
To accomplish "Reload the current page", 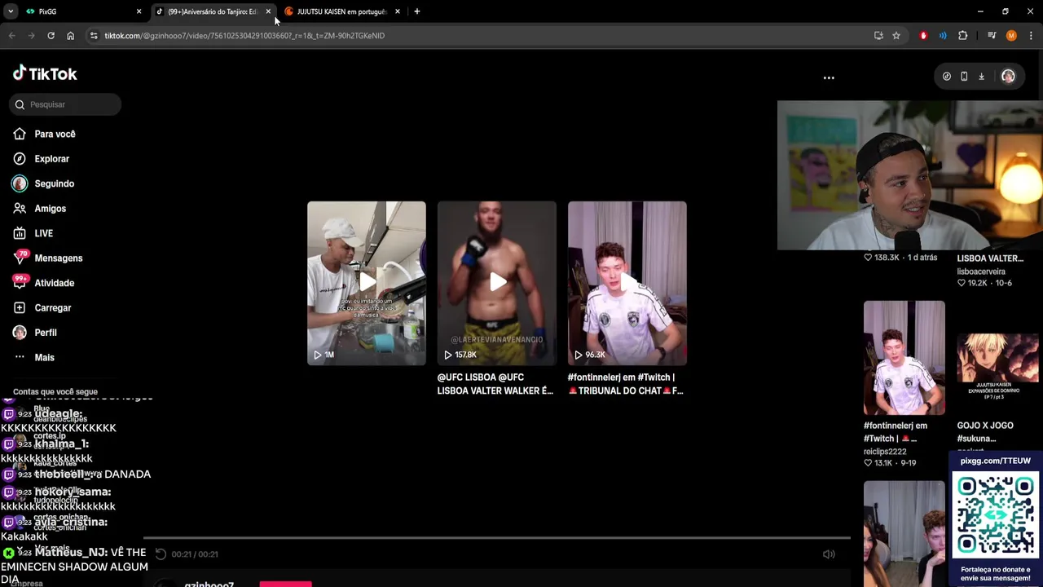I will point(51,36).
